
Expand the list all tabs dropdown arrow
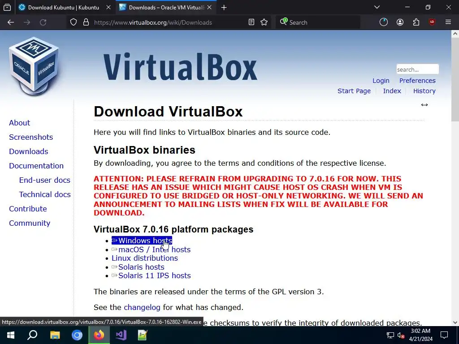click(x=377, y=7)
